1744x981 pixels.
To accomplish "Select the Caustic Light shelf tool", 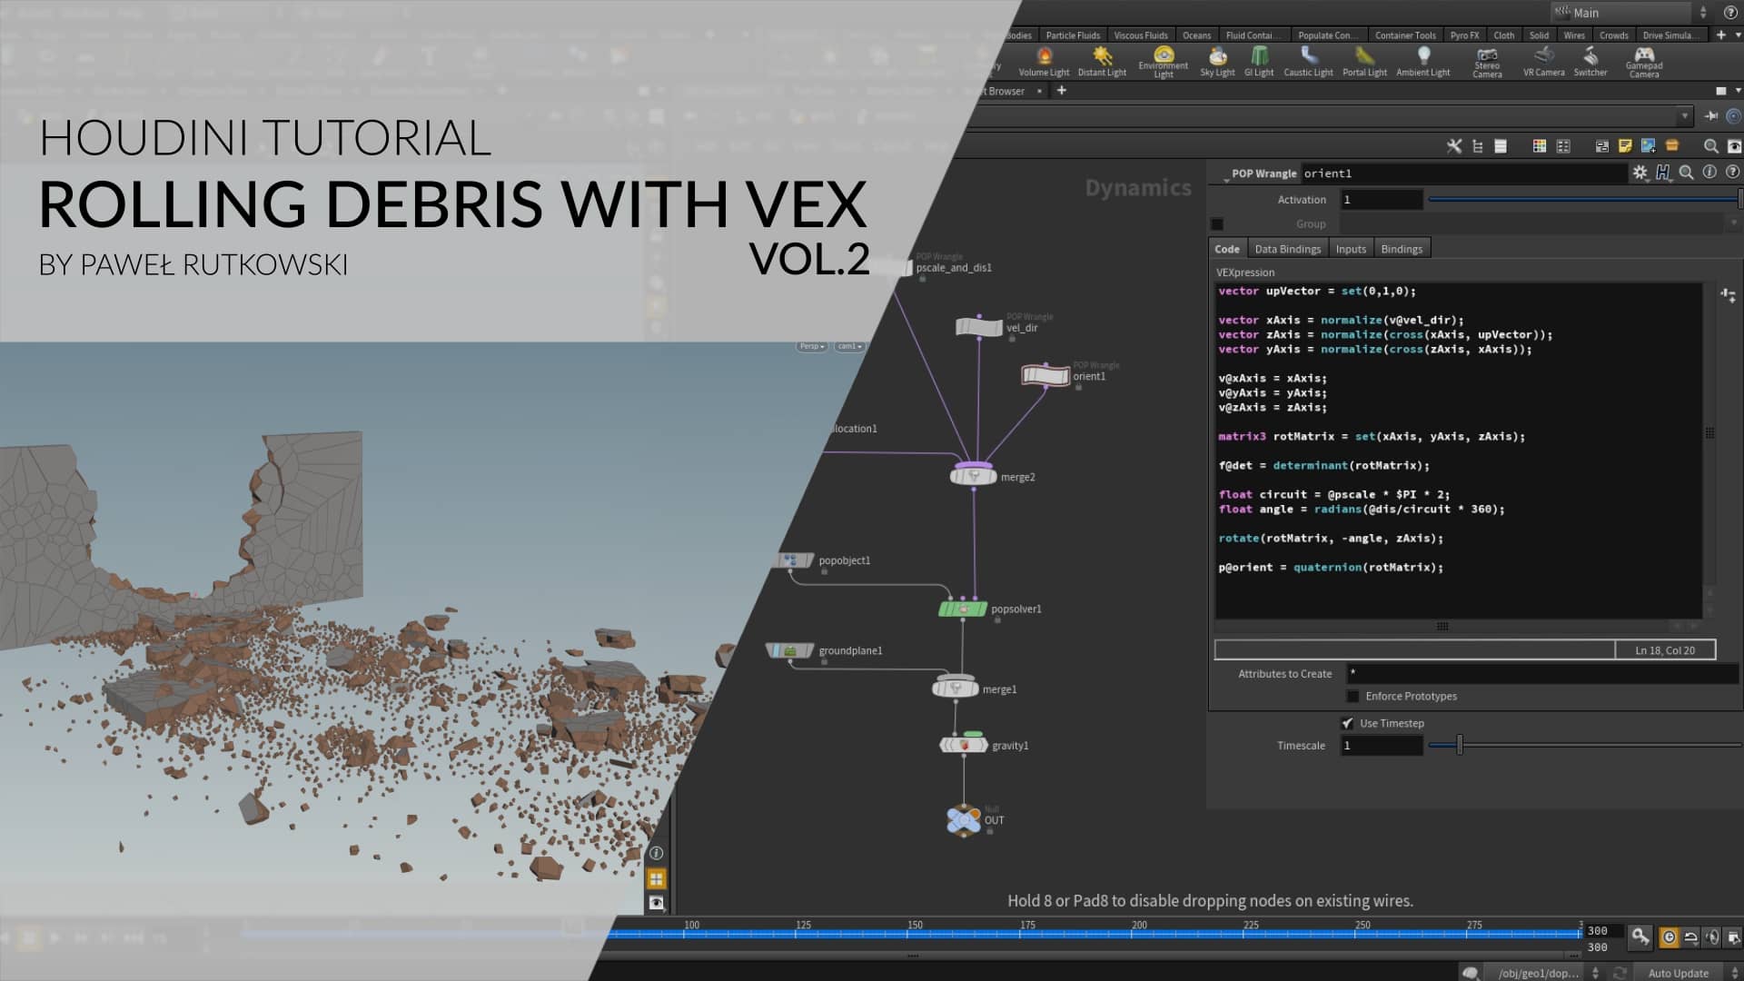I will [1308, 62].
